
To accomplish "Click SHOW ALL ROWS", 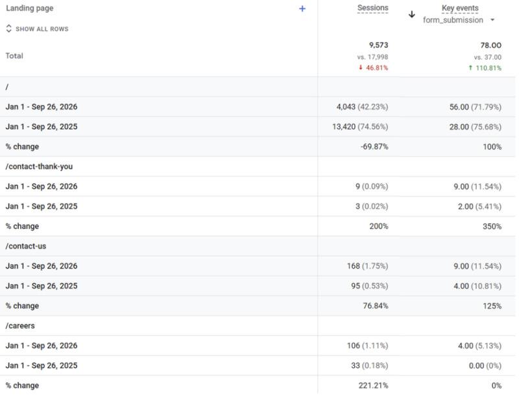I will (42, 29).
